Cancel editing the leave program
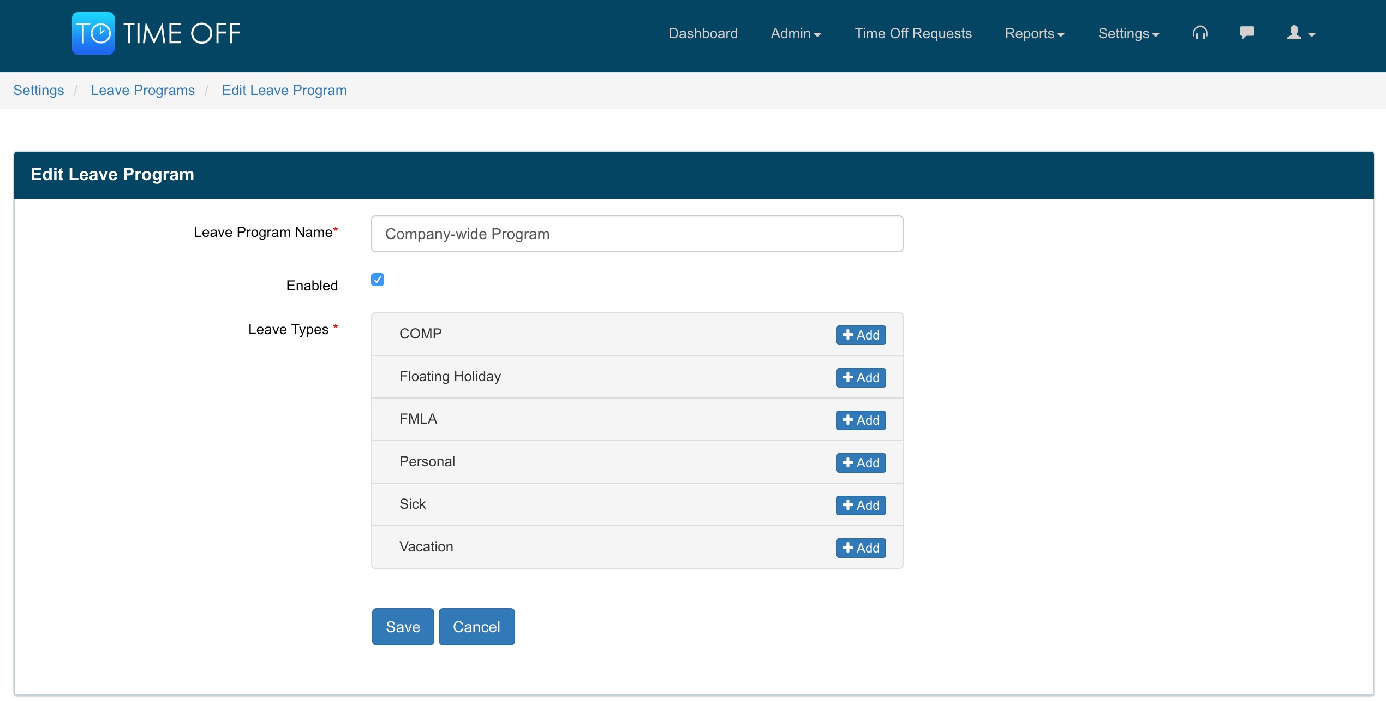The width and height of the screenshot is (1386, 701). pos(476,627)
